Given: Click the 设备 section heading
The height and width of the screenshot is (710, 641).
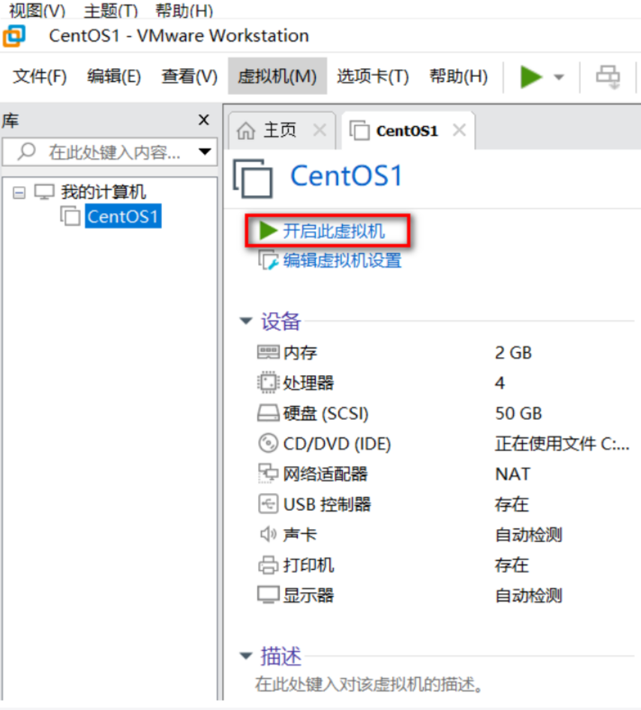Looking at the screenshot, I should click(281, 322).
